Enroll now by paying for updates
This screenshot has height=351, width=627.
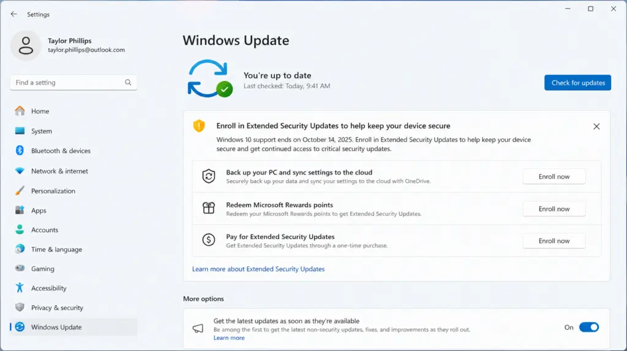pos(554,241)
